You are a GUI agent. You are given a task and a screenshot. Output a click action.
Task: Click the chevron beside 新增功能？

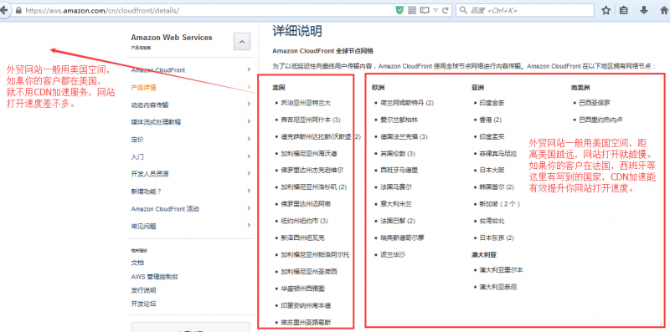(x=249, y=191)
